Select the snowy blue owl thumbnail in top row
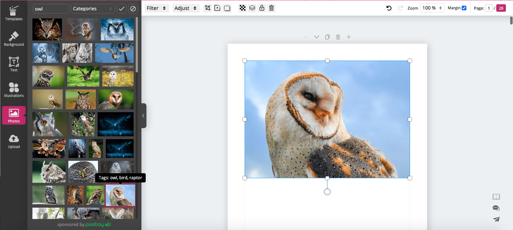513x230 pixels. tap(117, 29)
